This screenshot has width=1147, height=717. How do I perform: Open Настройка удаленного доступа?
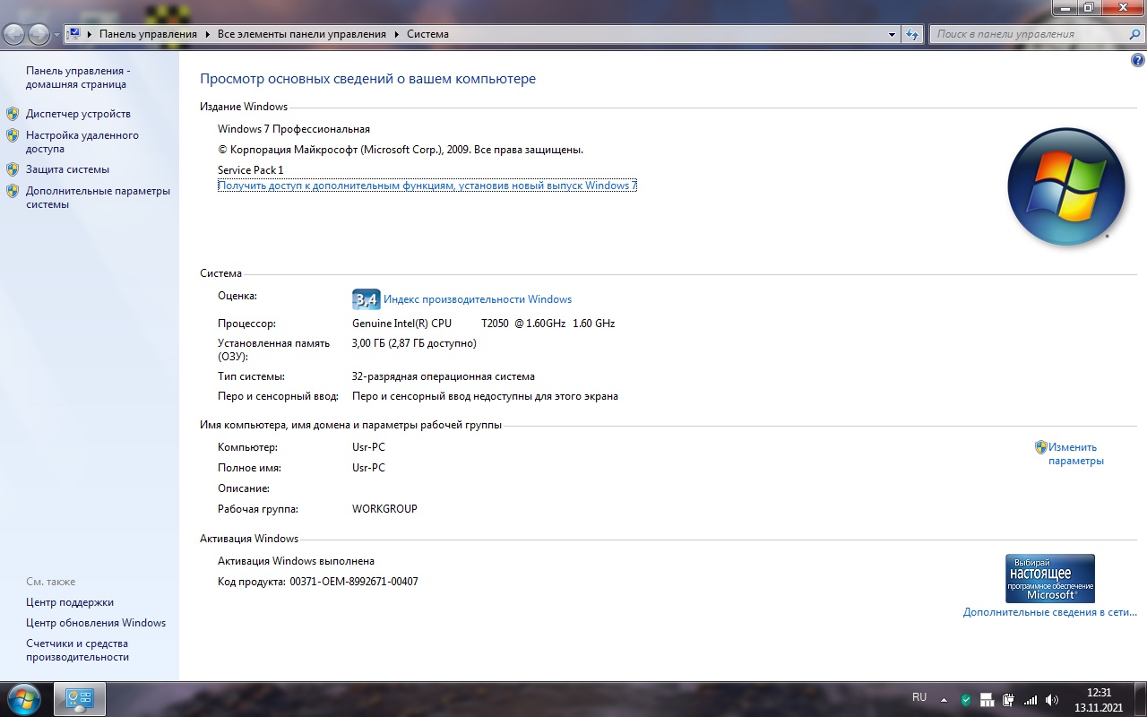coord(82,142)
